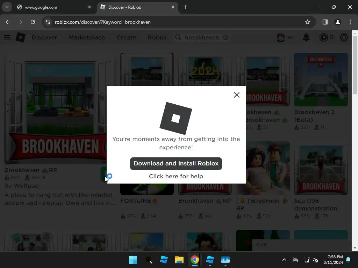
Task: Close the www.google.com tab
Action: [x=89, y=7]
